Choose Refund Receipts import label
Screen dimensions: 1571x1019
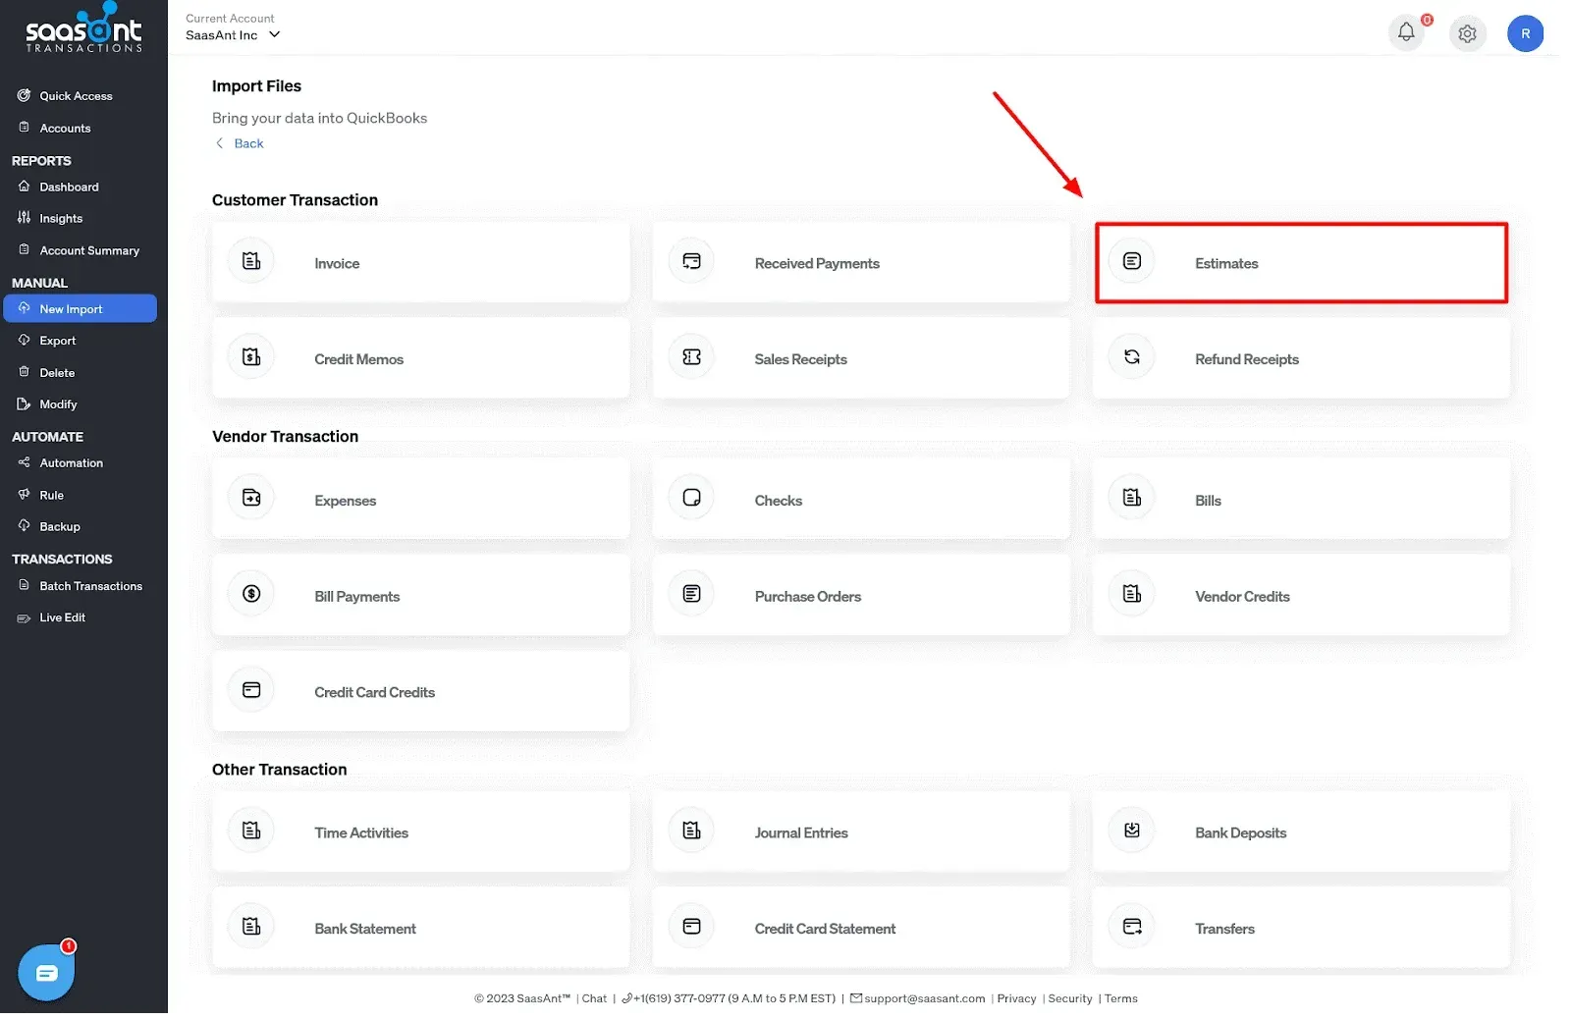[x=1246, y=359]
